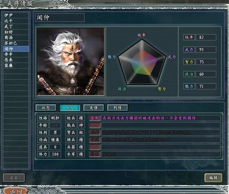Open 苏妲己 from the general list
This screenshot has height=194, width=229.
click(x=16, y=43)
